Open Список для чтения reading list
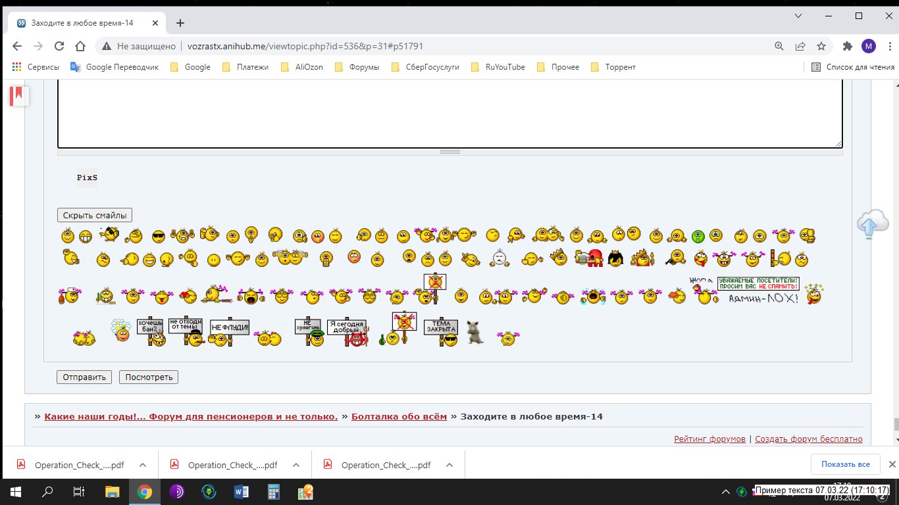The image size is (899, 505). point(853,67)
